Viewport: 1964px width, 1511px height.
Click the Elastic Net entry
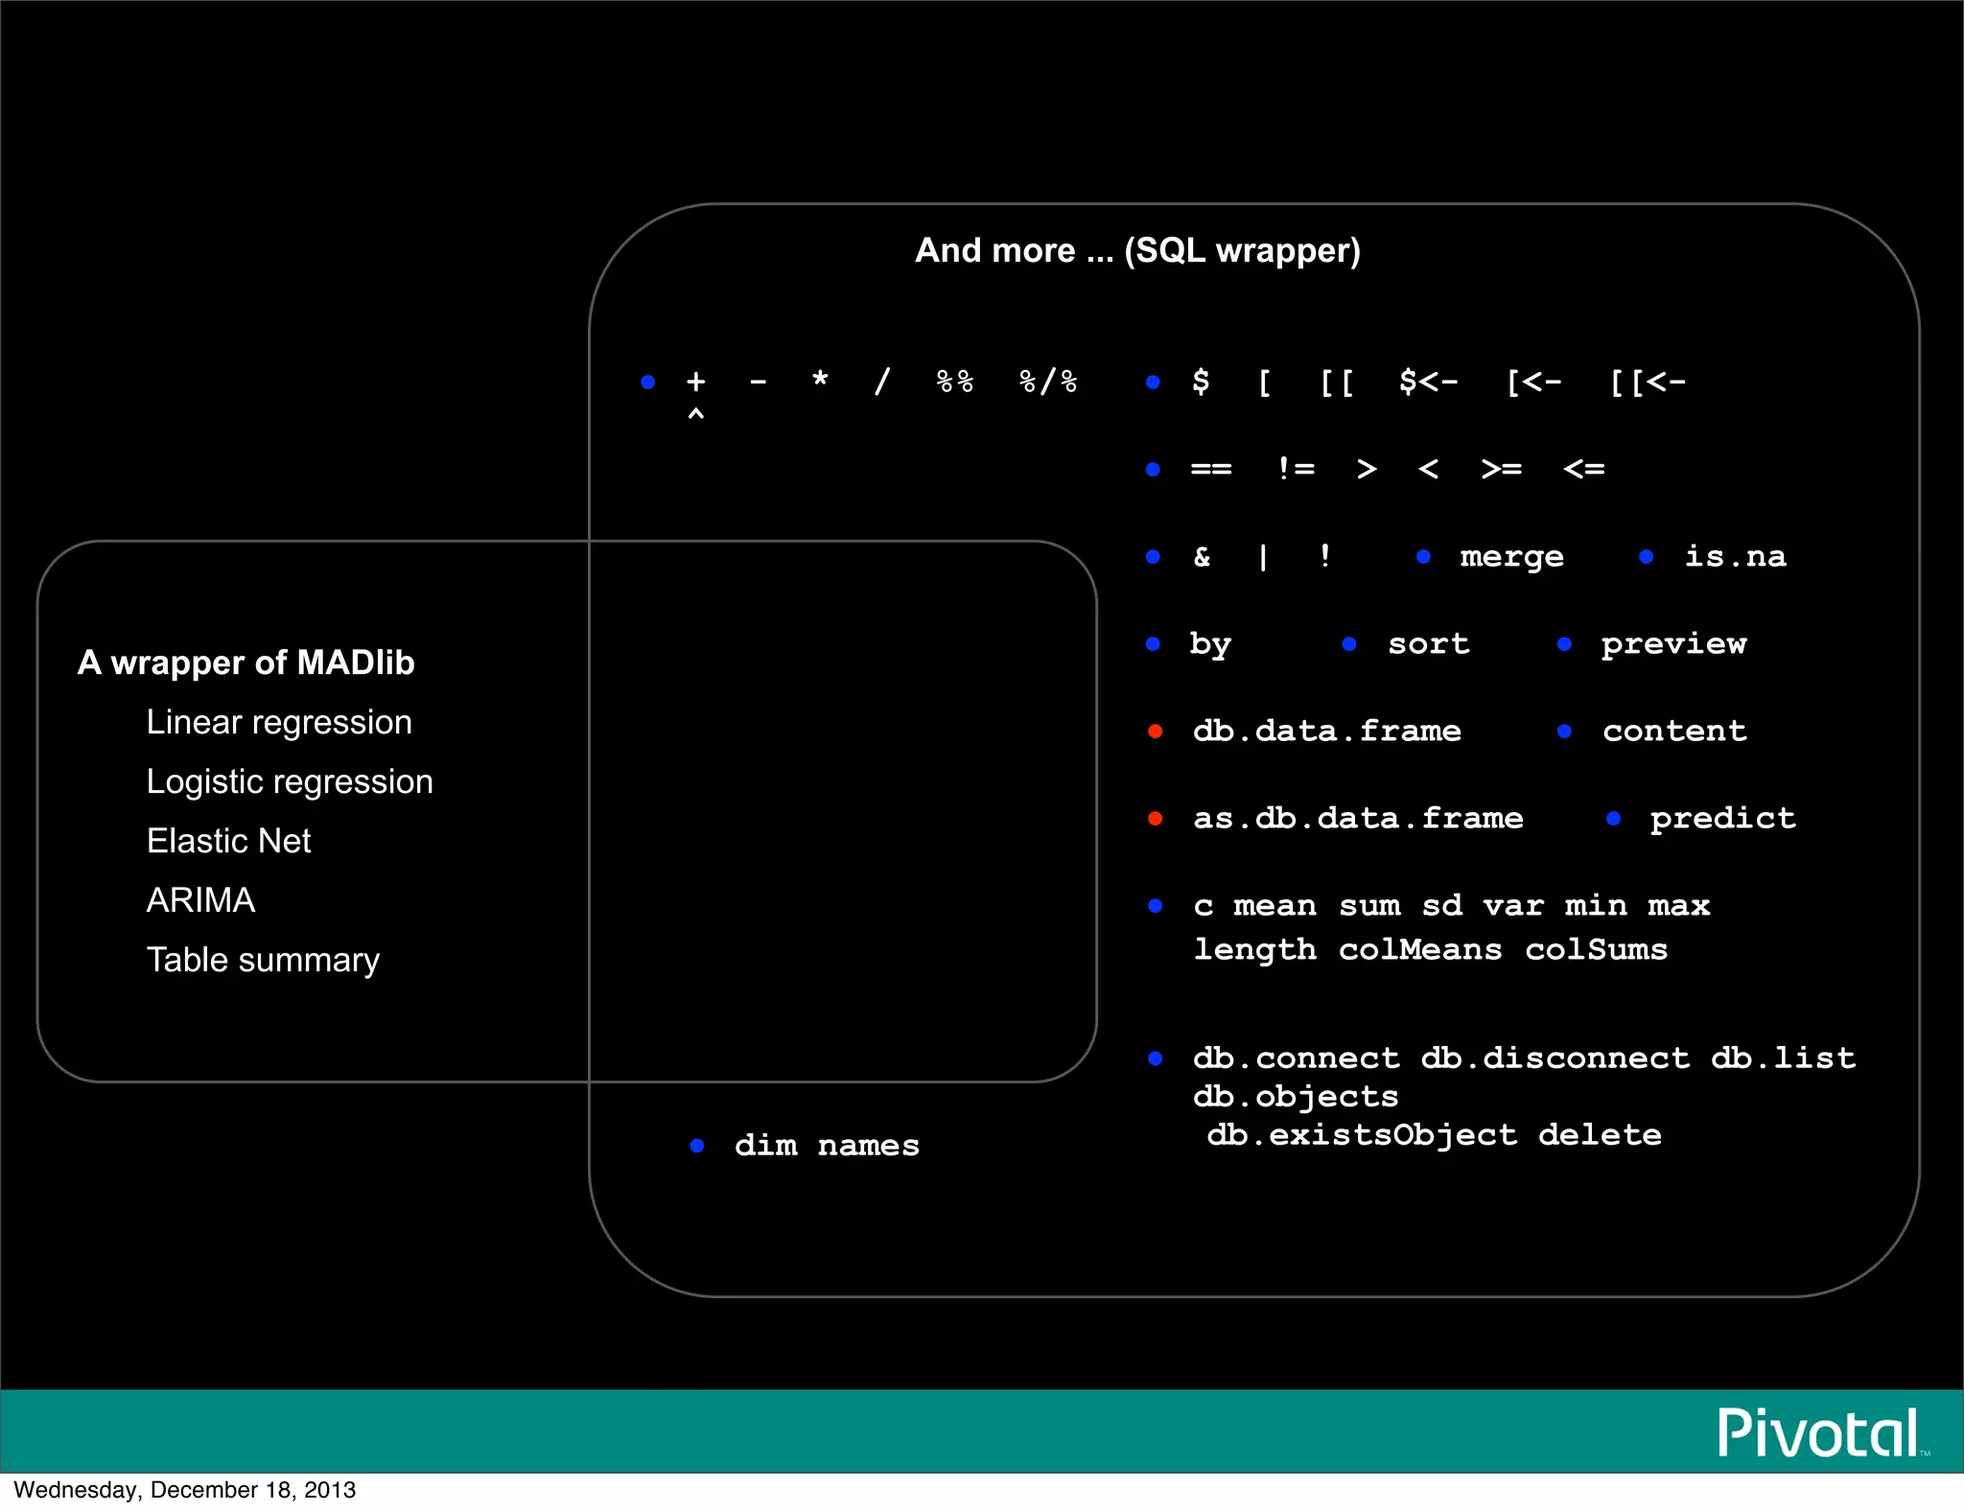point(228,841)
